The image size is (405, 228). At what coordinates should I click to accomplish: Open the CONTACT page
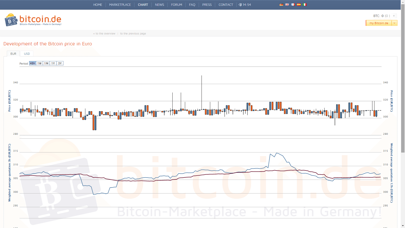(226, 5)
